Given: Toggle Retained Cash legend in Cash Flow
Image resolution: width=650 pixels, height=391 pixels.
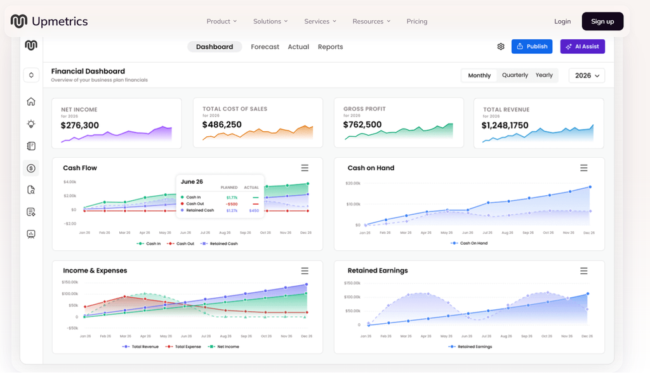Looking at the screenshot, I should pyautogui.click(x=219, y=244).
